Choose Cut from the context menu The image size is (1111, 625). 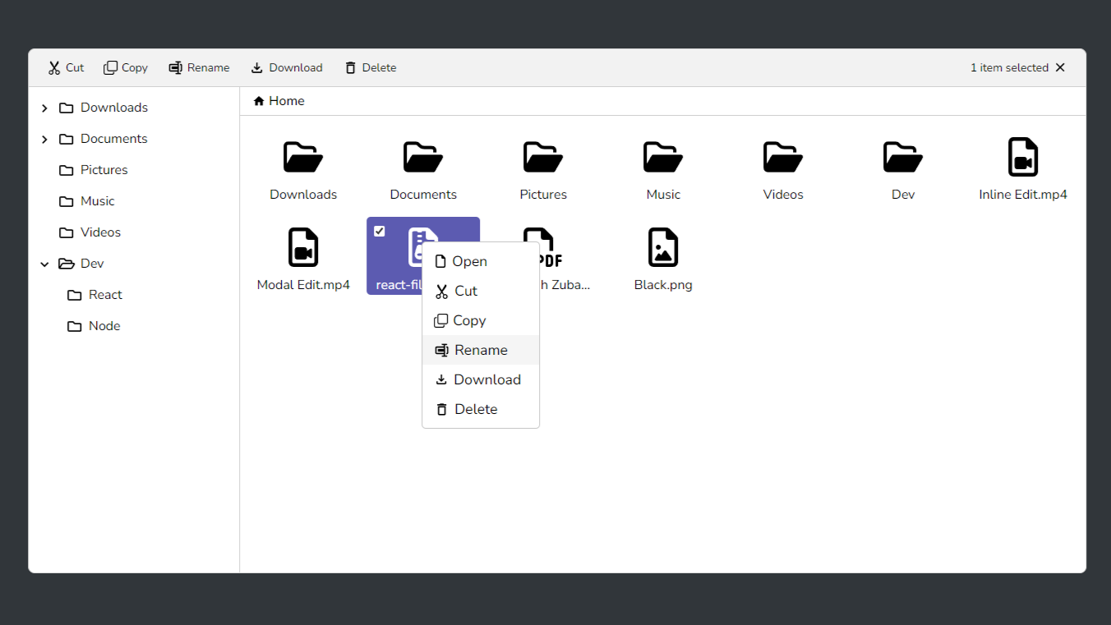pos(481,291)
